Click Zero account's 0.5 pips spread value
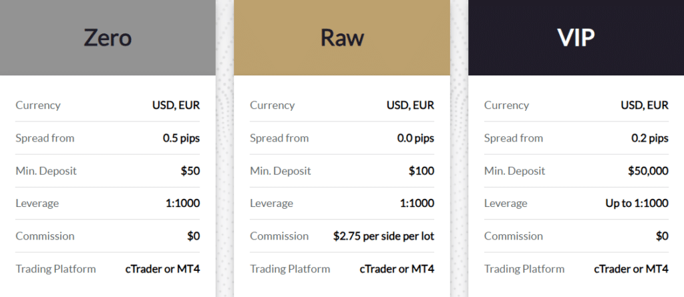Image resolution: width=684 pixels, height=297 pixels. (182, 138)
